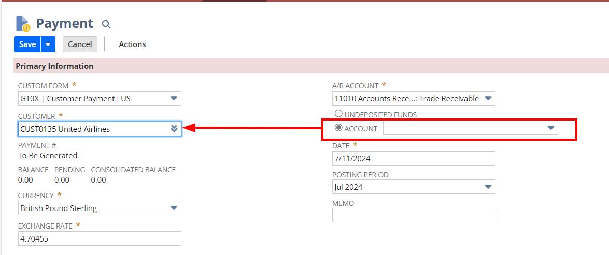The height and width of the screenshot is (255, 609).
Task: Open the Save button dropdown arrow
Action: click(x=48, y=44)
